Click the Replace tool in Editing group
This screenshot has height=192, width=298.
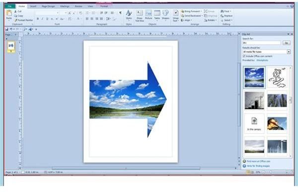pyautogui.click(x=226, y=16)
